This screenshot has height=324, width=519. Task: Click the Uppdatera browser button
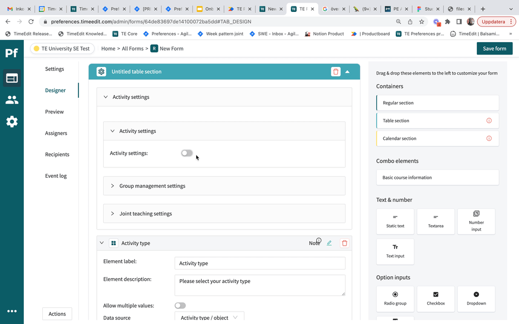click(x=496, y=22)
